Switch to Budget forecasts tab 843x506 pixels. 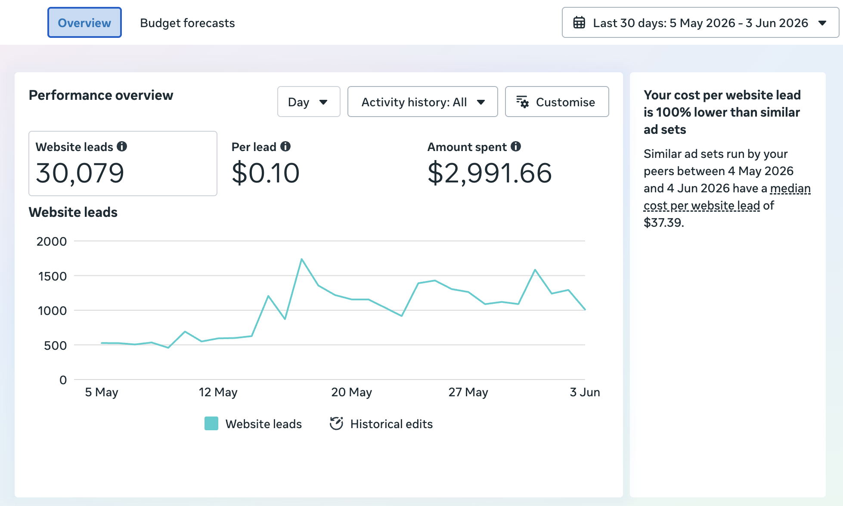tap(187, 23)
